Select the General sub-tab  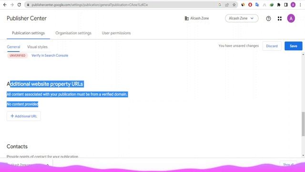[13, 47]
